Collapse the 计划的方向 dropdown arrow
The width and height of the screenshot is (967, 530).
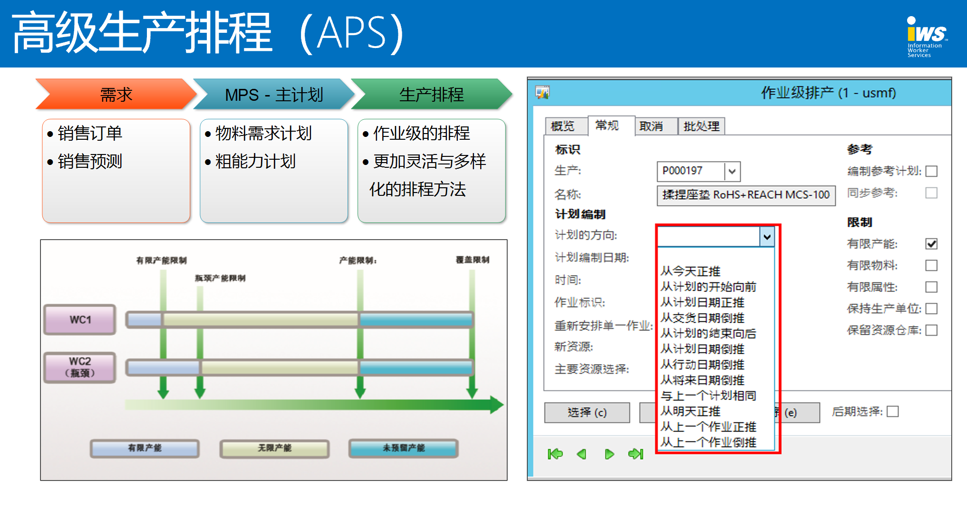click(x=767, y=237)
